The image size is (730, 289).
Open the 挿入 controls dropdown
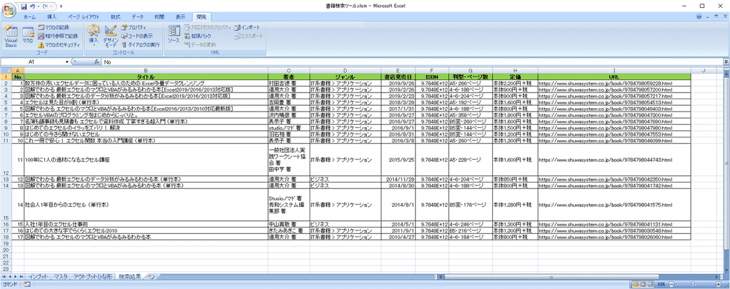point(93,35)
